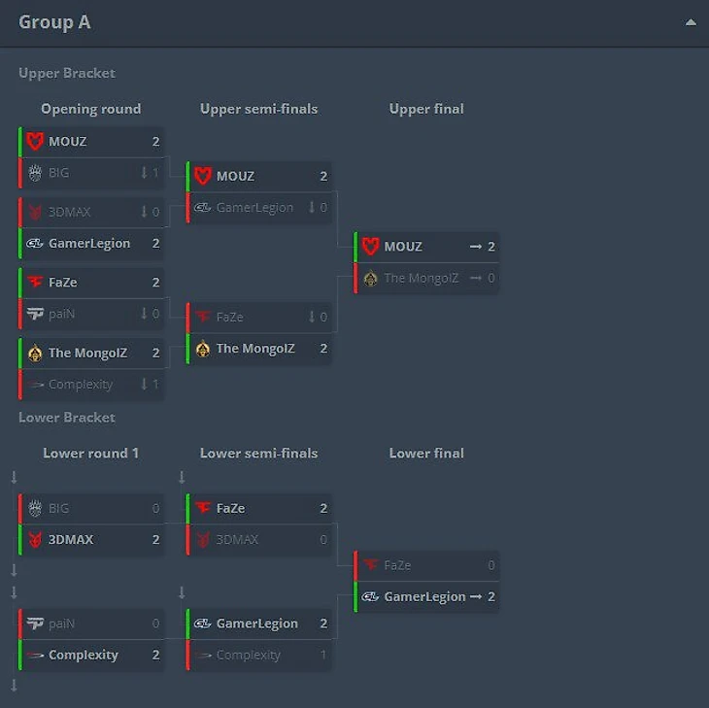Viewport: 709px width, 708px height.
Task: Click the Lower final column header
Action: (x=426, y=454)
